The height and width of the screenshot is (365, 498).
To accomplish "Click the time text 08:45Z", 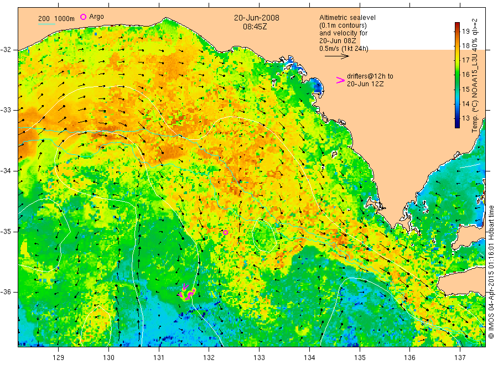I will (255, 27).
